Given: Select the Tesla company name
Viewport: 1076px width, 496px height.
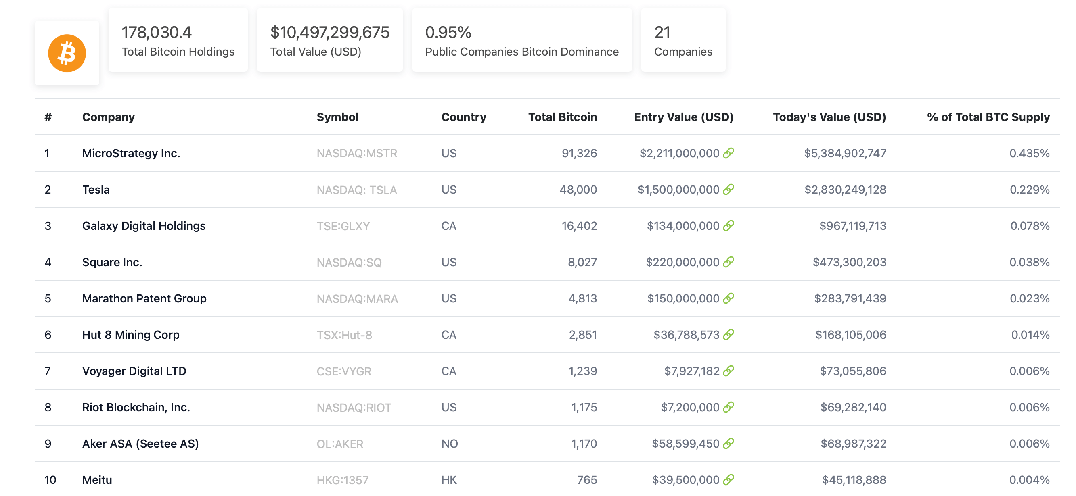Looking at the screenshot, I should click(96, 190).
